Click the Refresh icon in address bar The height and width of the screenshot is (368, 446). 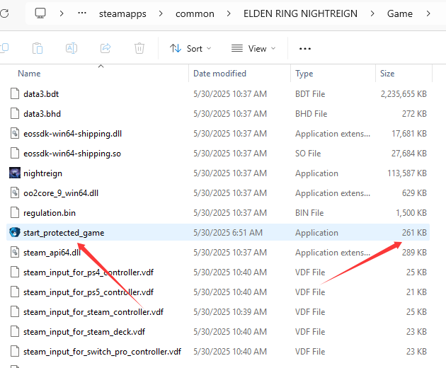click(4, 13)
